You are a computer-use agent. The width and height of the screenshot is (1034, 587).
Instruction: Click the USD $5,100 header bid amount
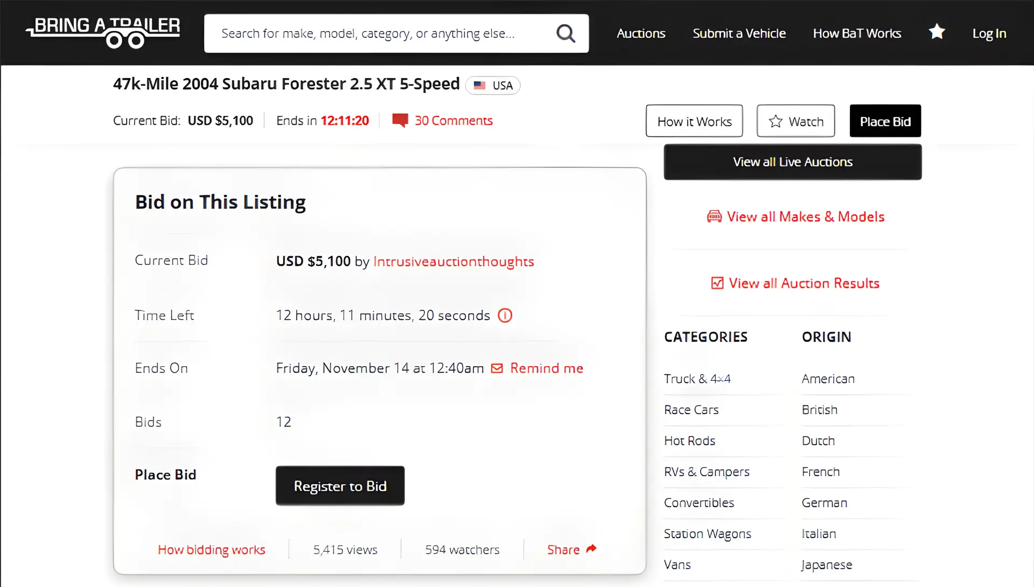[x=220, y=121]
